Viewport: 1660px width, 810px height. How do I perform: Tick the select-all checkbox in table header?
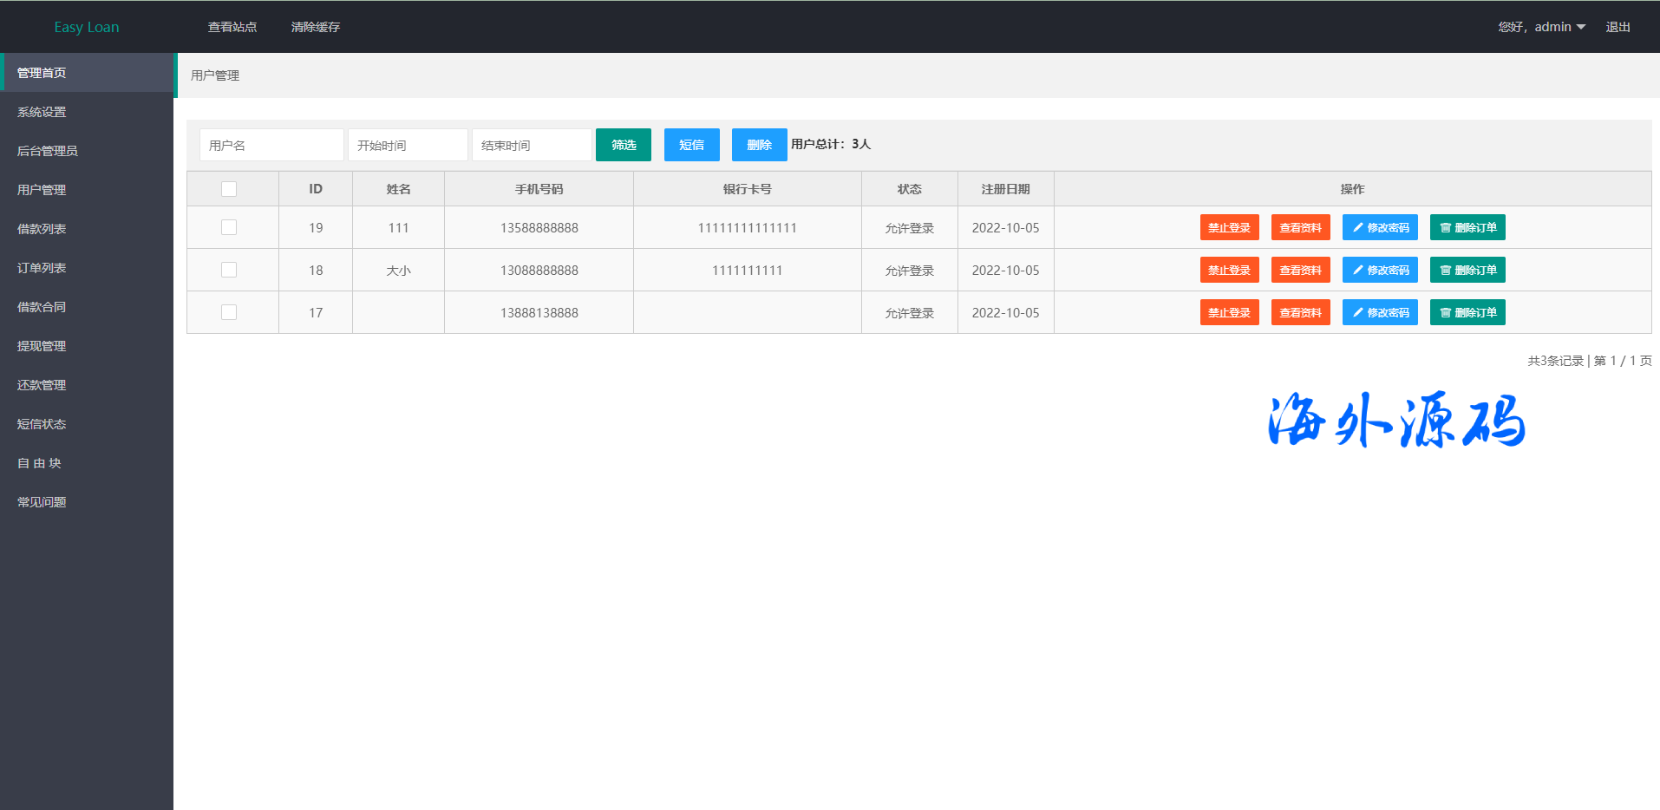[x=229, y=189]
